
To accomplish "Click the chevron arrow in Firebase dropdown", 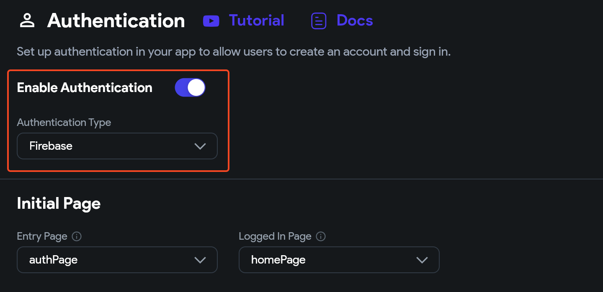I will 200,146.
